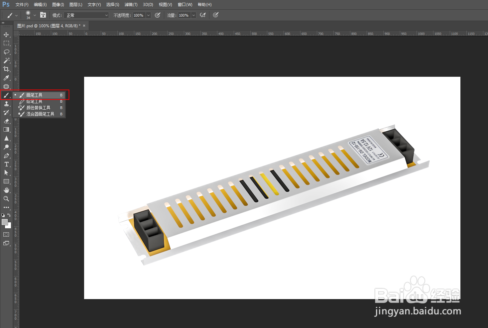Viewport: 488px width, 328px height.
Task: Open the brush settings panel toggle
Action: (x=43, y=15)
